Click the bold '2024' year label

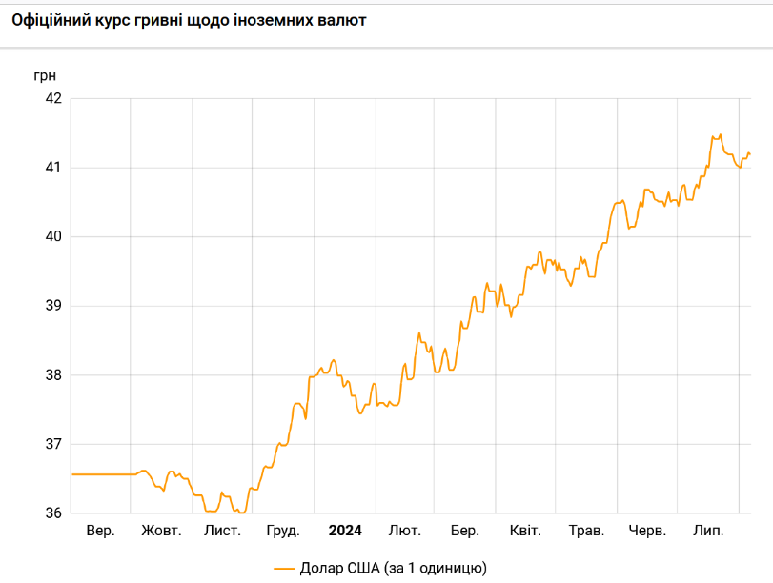tap(345, 531)
